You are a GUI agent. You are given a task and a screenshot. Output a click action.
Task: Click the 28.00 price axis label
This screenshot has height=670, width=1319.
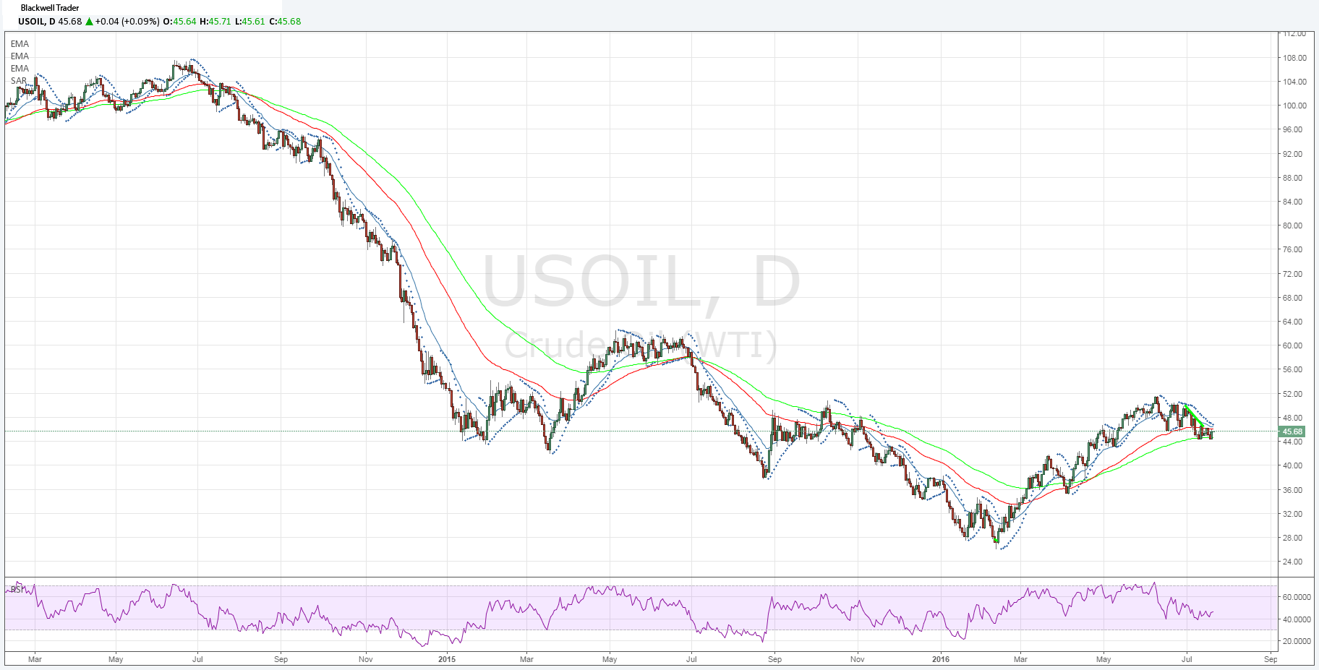pyautogui.click(x=1292, y=538)
